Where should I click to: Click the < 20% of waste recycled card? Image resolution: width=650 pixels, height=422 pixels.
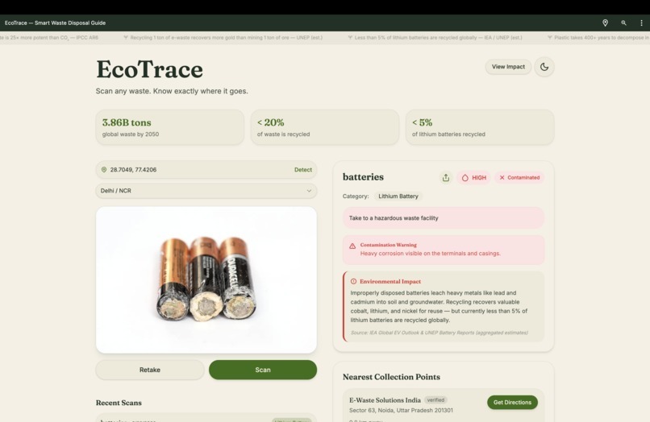[x=324, y=127]
